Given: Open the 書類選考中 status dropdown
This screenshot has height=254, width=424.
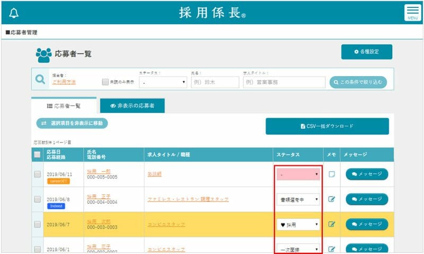Looking at the screenshot, I should coord(298,200).
